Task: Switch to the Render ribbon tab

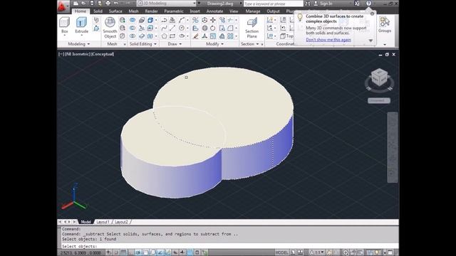Action: coord(151,11)
